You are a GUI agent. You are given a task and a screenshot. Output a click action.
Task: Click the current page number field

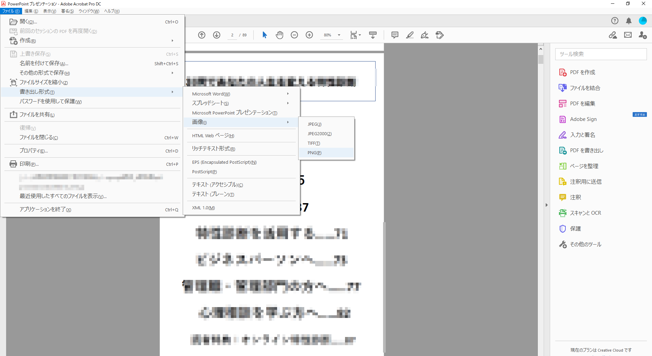pyautogui.click(x=232, y=35)
